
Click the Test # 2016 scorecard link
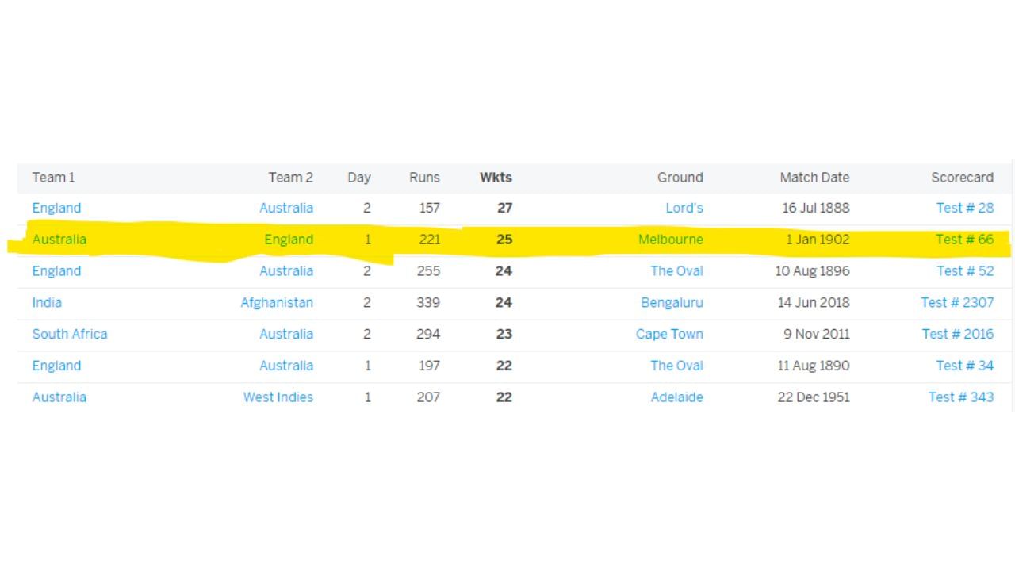point(957,335)
